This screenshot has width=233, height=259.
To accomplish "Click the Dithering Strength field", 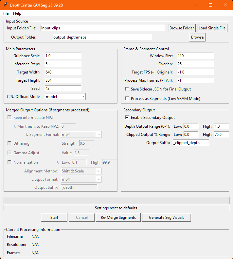I will (86, 143).
